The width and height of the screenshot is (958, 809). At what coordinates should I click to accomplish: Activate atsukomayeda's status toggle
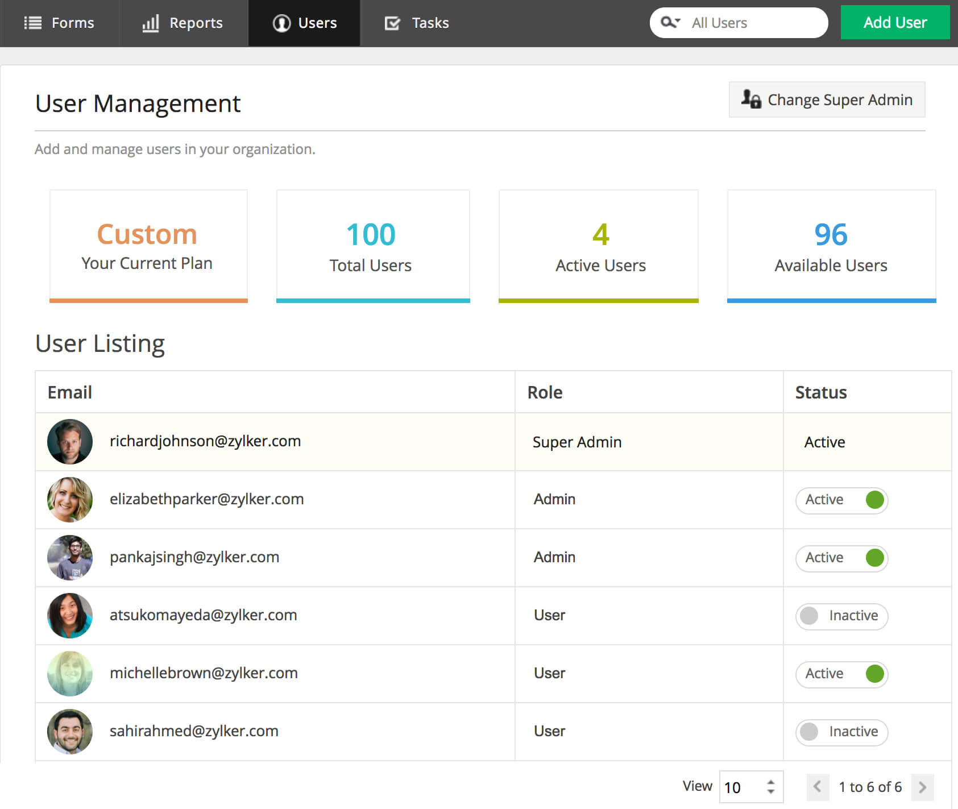click(842, 616)
